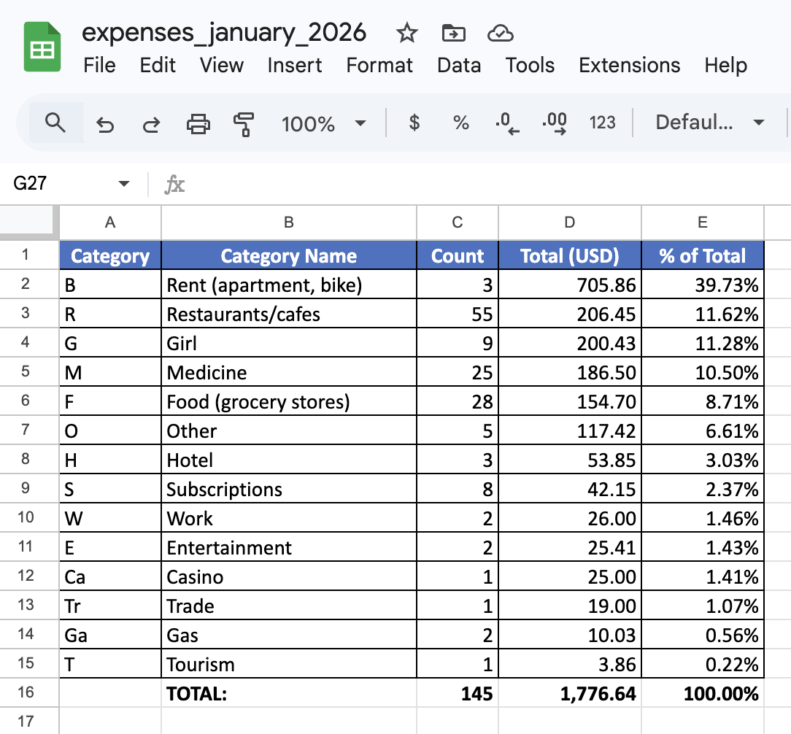Viewport: 791px width, 734px height.
Task: Expand the G27 name box dropdown
Action: 123,184
